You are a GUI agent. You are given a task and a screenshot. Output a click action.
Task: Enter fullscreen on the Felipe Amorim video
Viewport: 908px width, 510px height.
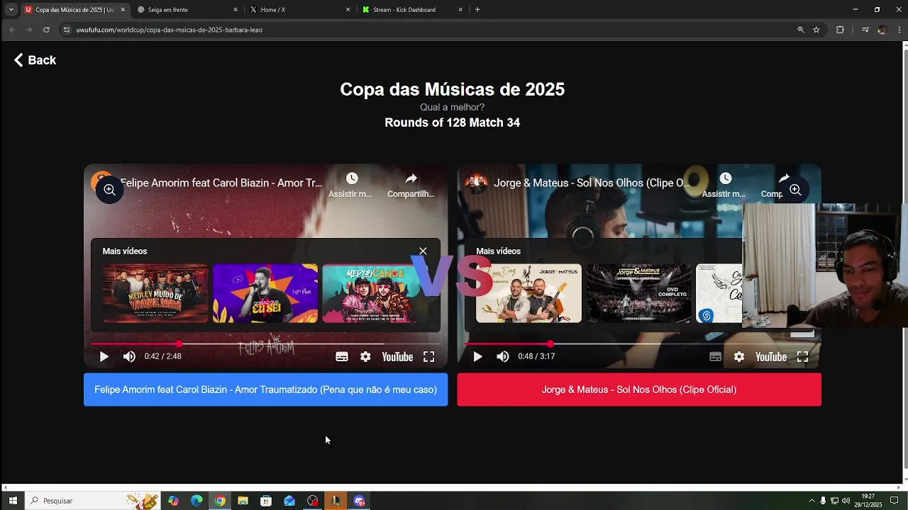point(429,357)
